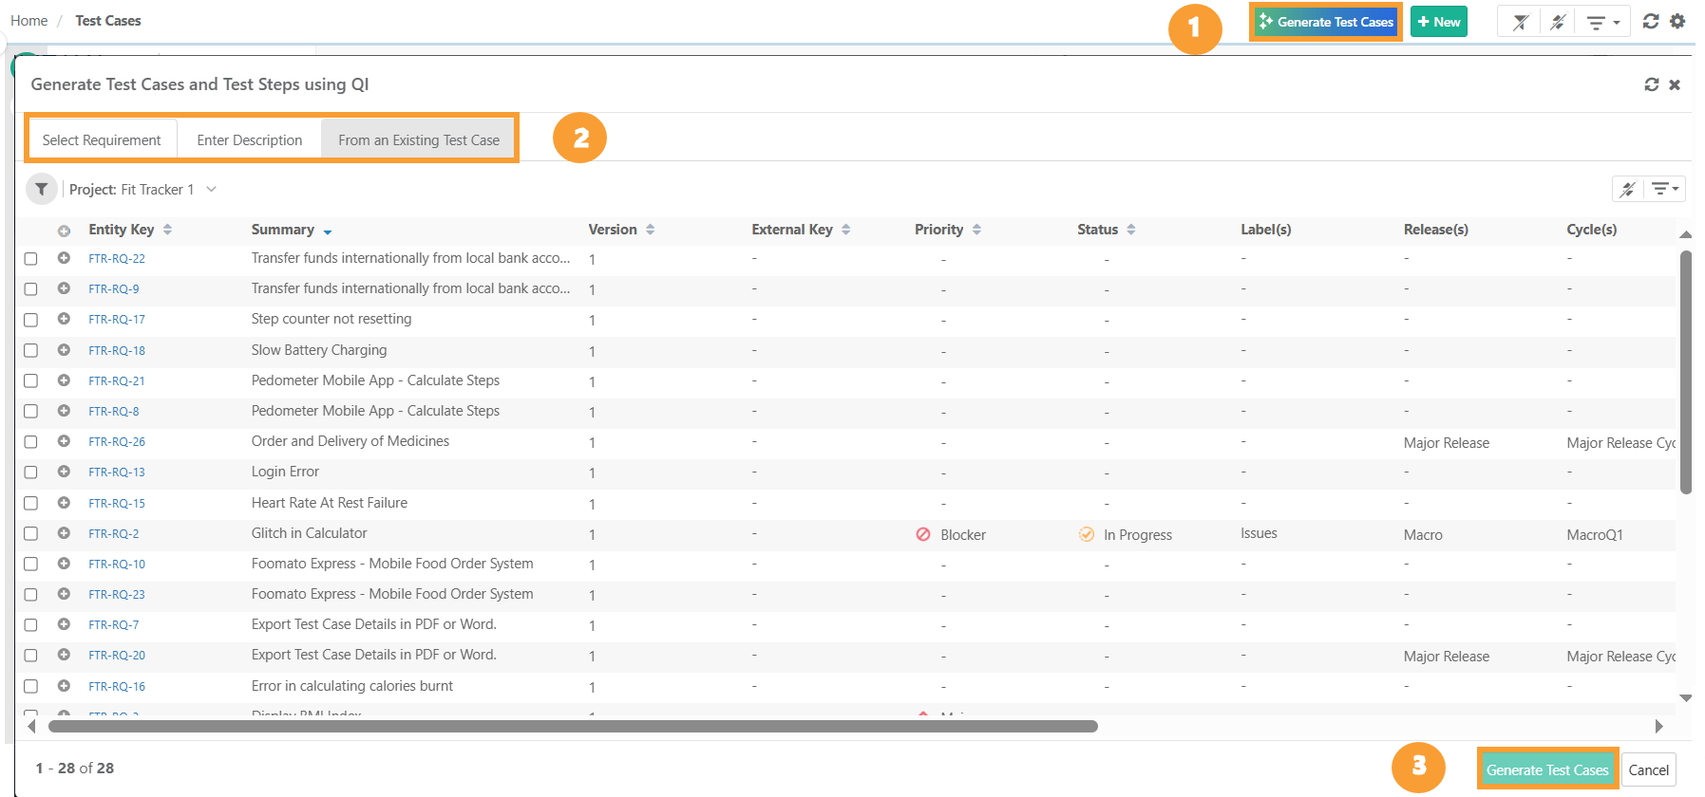The height and width of the screenshot is (797, 1705).
Task: Expand the FTR-RQ-21 row plus icon
Action: click(64, 380)
